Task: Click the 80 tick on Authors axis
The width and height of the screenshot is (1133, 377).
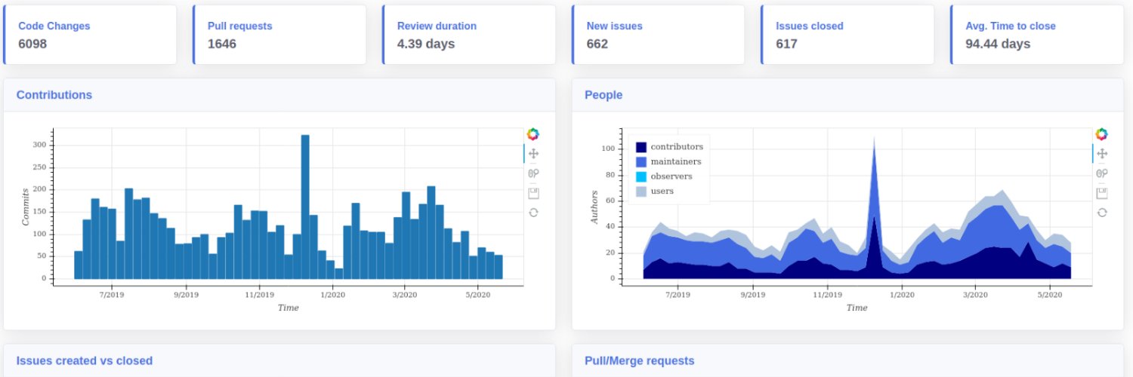Action: [612, 175]
